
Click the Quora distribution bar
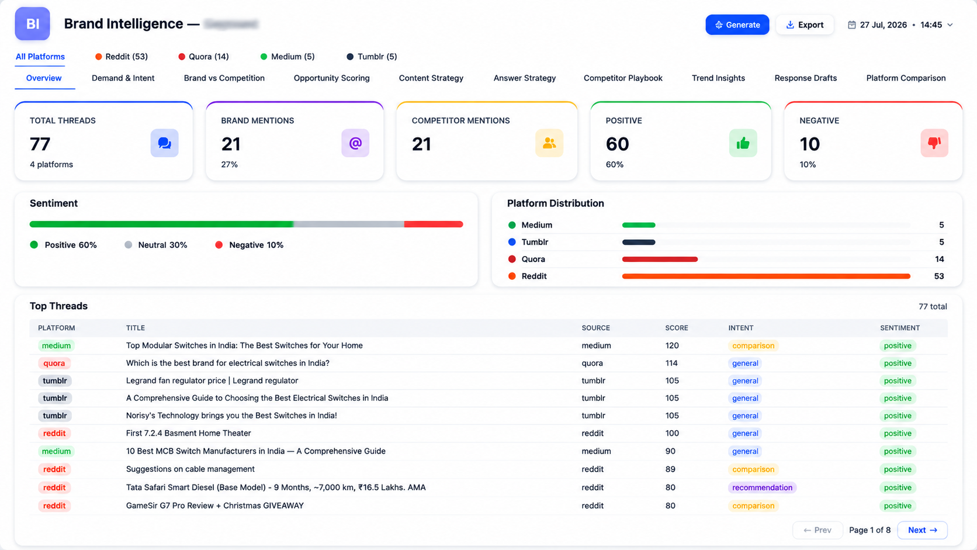click(x=660, y=259)
